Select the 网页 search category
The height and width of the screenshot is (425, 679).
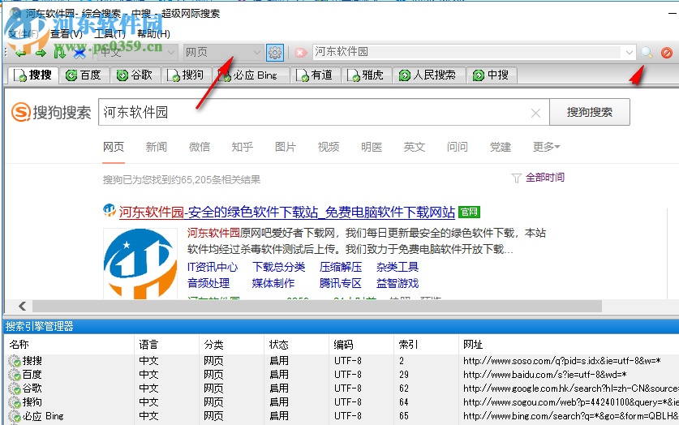[x=114, y=147]
